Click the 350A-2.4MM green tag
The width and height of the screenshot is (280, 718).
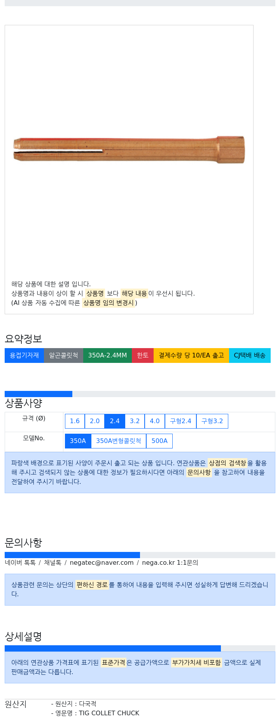point(107,355)
